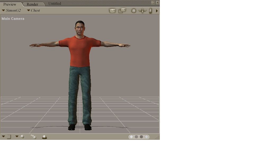Click the Untitled document title

[55, 3]
